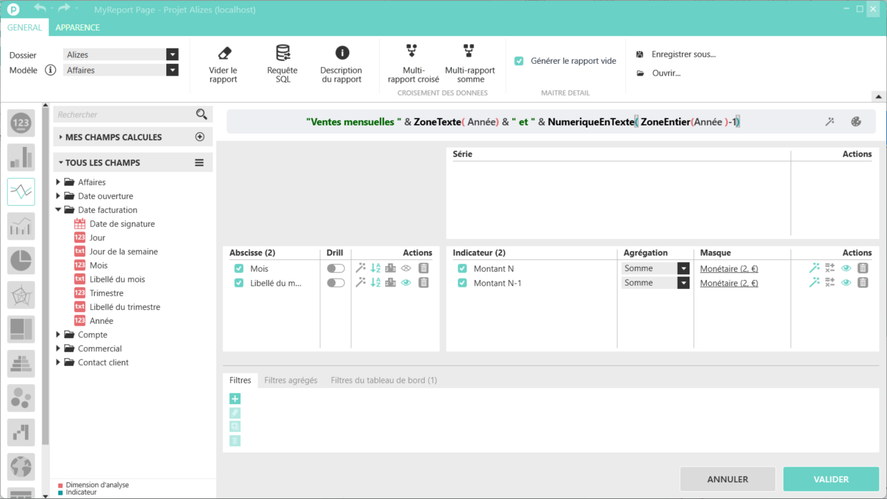Open Description du rapport info icon
Screen dimensions: 887x499
(x=342, y=53)
